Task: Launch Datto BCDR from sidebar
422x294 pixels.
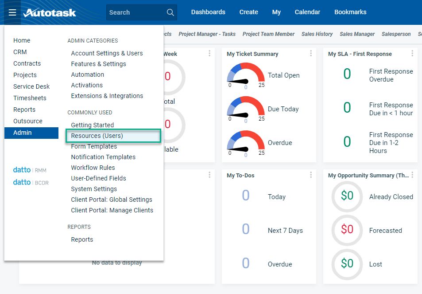Action: coord(31,182)
